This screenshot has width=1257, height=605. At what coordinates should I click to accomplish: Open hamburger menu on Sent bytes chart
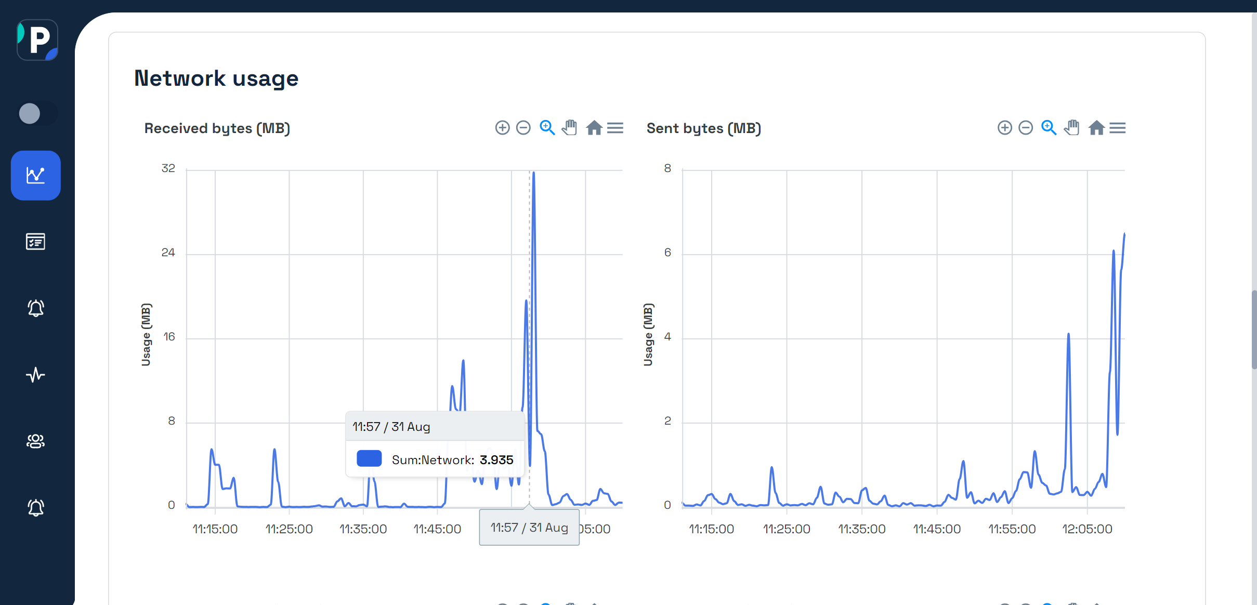point(1118,128)
